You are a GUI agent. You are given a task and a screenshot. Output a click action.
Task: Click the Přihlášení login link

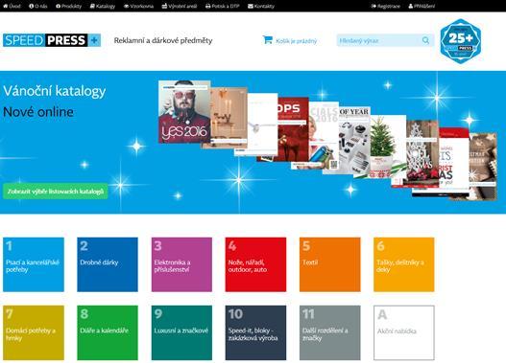[x=422, y=6]
